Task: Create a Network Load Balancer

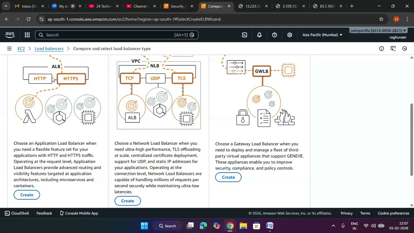Action: pyautogui.click(x=127, y=201)
